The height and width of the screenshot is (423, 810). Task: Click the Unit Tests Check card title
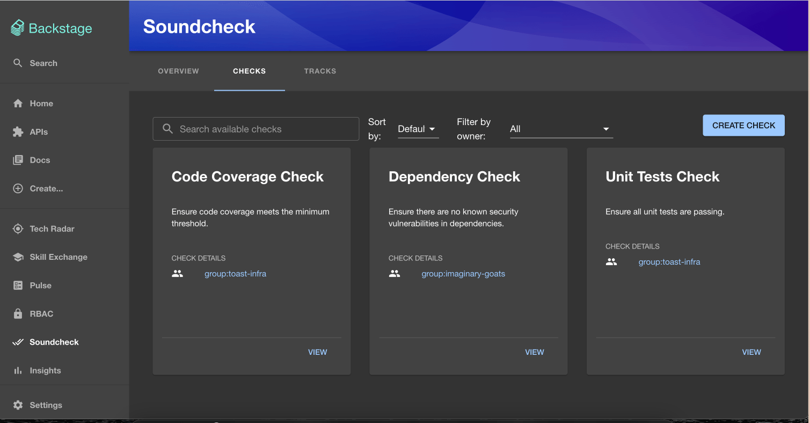pyautogui.click(x=662, y=177)
